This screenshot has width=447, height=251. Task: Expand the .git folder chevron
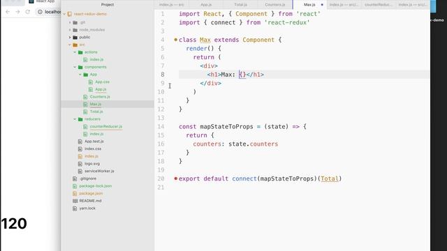[70, 22]
